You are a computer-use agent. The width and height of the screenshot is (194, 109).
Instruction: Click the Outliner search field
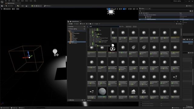pos(165,11)
